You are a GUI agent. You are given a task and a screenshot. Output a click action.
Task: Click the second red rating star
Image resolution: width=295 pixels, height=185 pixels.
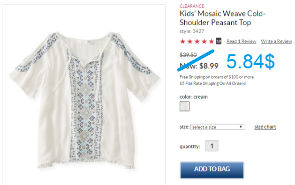click(x=190, y=41)
